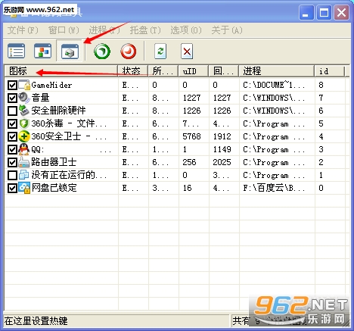
Task: Toggle the 网盘已锁定 checkbox
Action: click(x=12, y=188)
